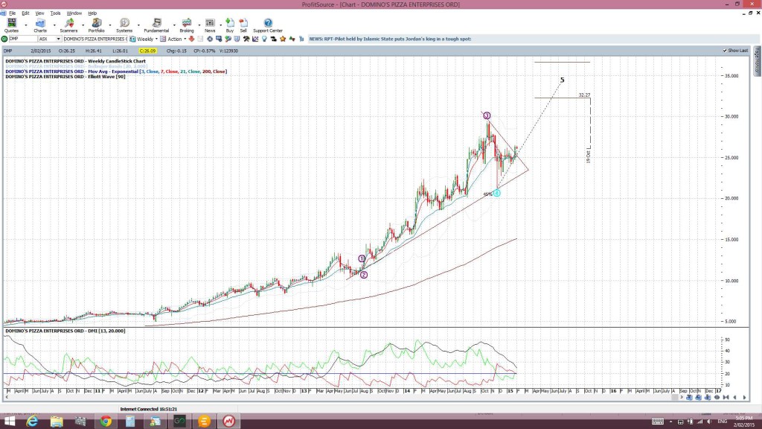Click the magnifier search icon in chart toolbar
The image size is (762, 429).
pos(228,39)
